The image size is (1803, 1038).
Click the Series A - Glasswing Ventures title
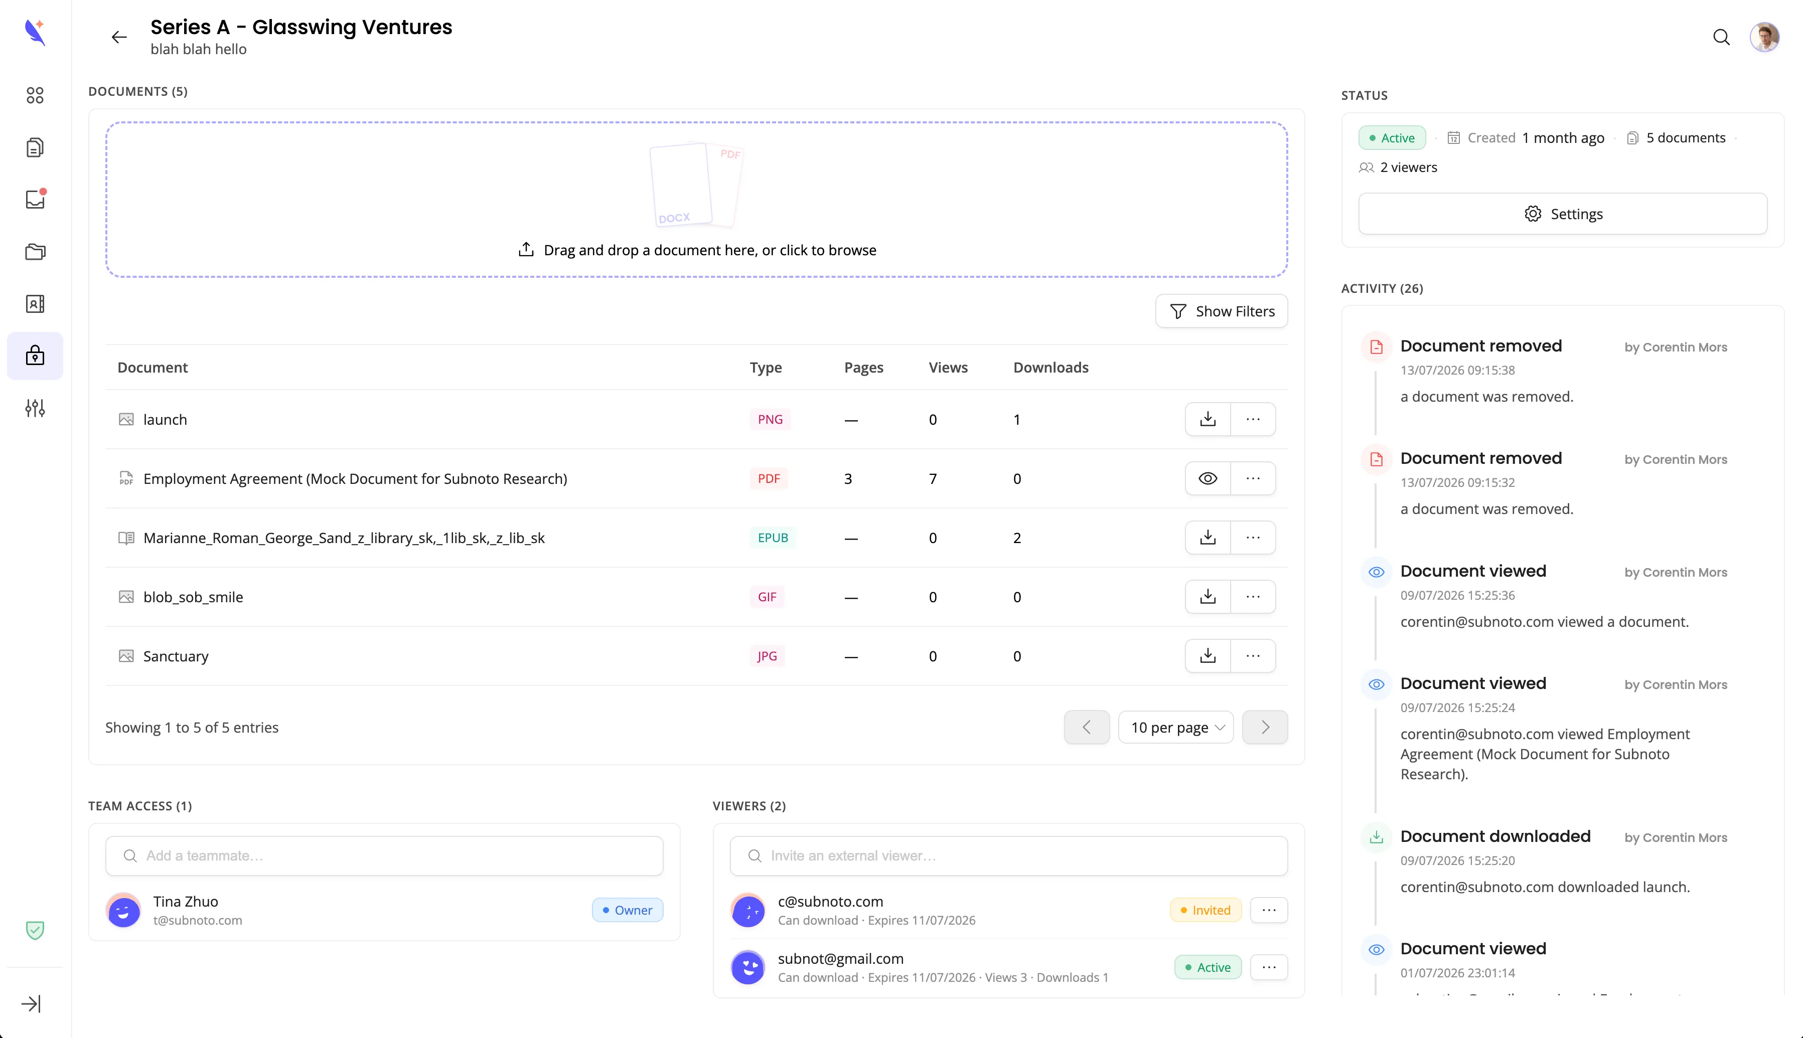click(301, 27)
